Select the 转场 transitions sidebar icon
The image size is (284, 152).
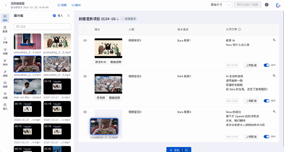5,62
